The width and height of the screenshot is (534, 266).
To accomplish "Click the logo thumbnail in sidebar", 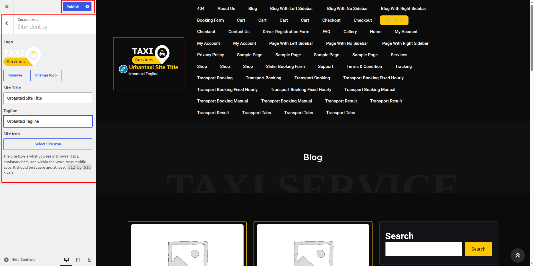I will (x=22, y=56).
